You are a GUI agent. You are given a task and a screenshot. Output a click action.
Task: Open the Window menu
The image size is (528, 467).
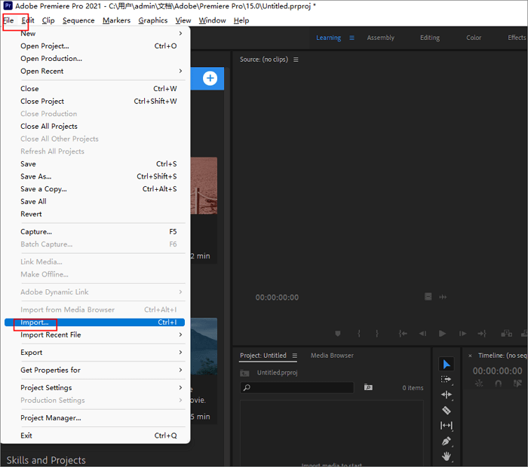point(212,20)
